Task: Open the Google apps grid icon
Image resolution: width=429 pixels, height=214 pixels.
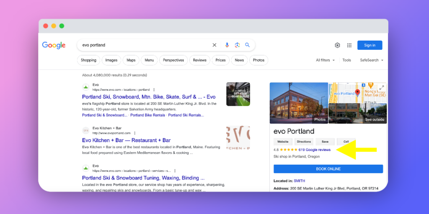Action: pyautogui.click(x=349, y=45)
